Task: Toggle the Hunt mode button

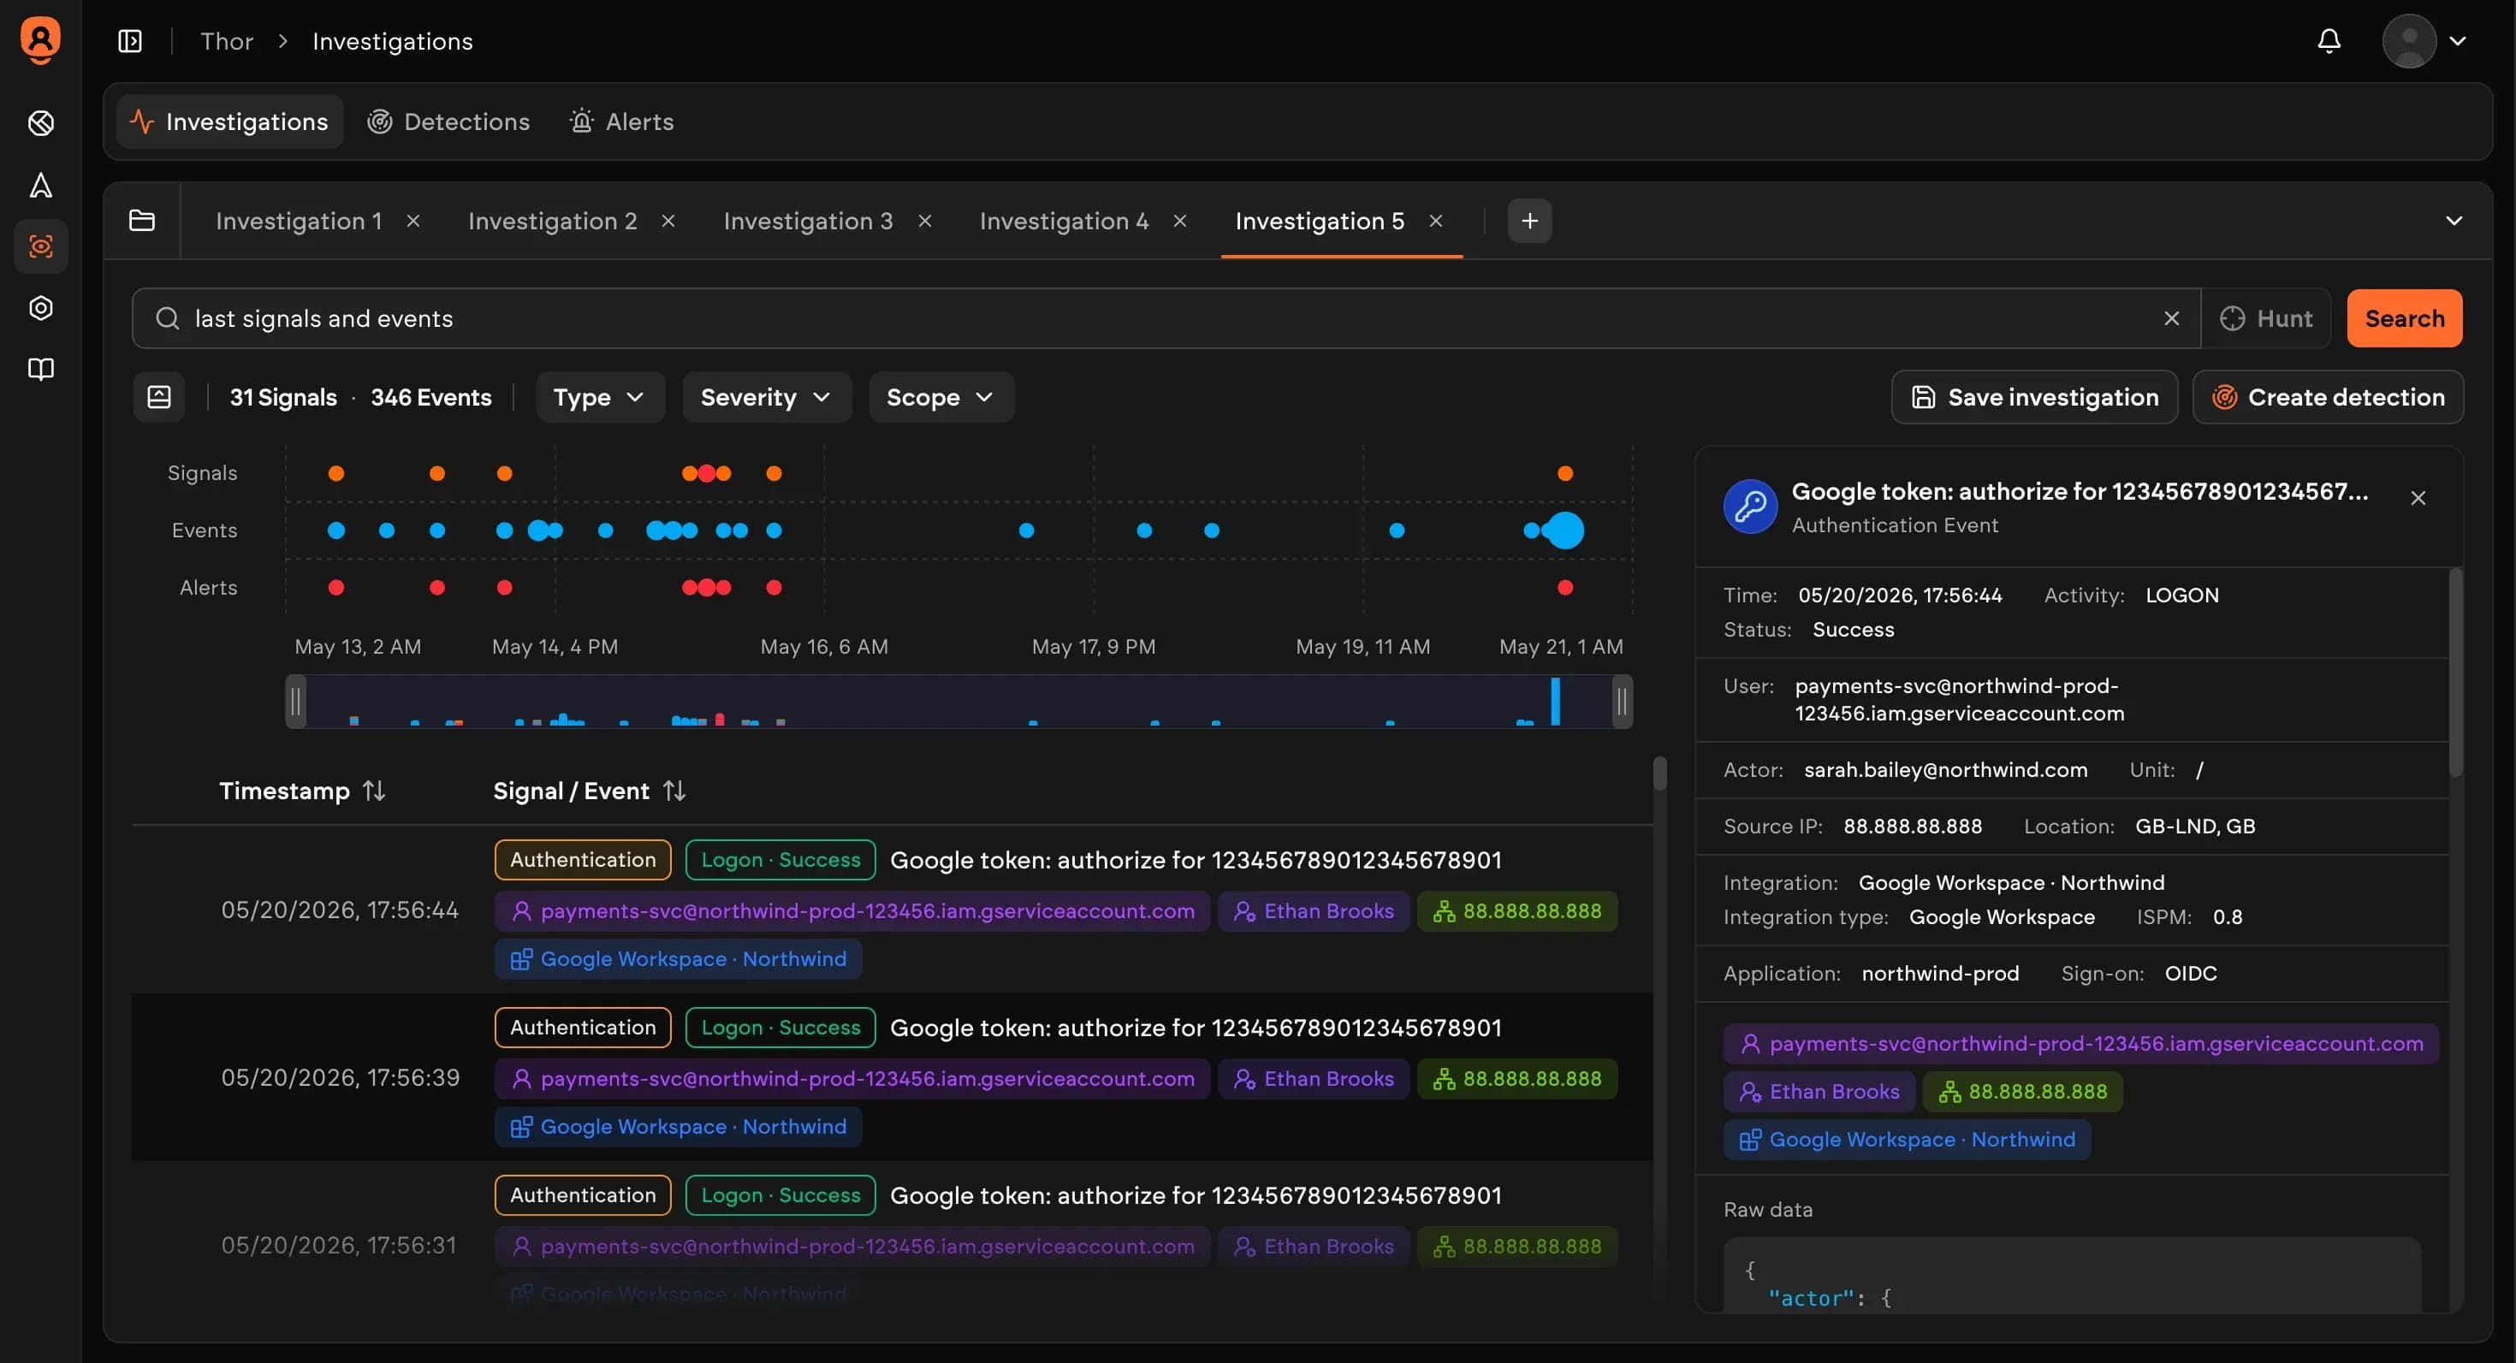Action: 2266,318
